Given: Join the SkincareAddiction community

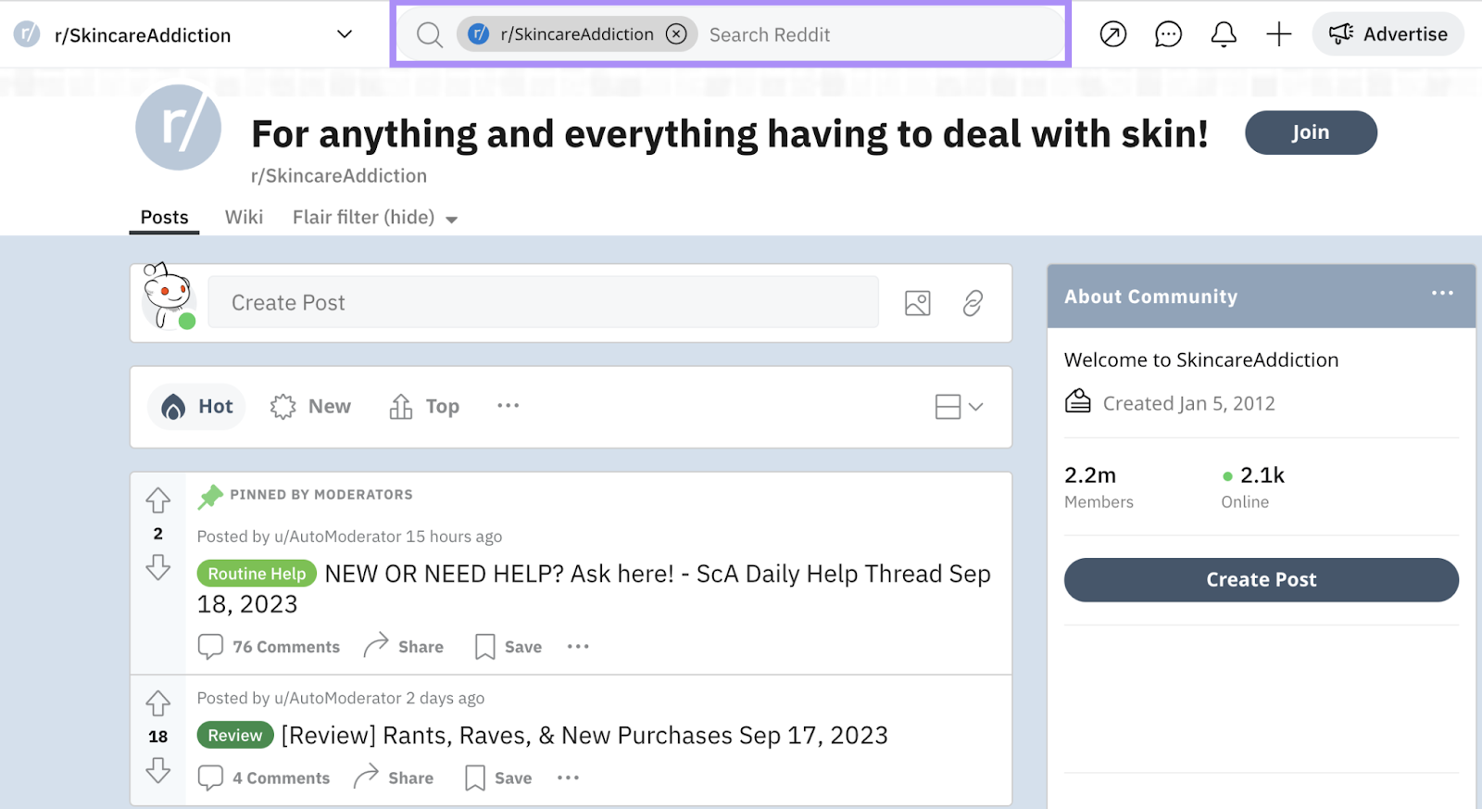Looking at the screenshot, I should [1311, 133].
